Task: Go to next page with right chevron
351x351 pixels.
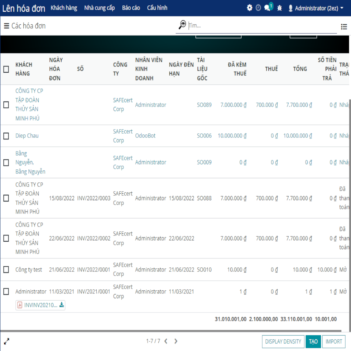Action: click(176, 341)
